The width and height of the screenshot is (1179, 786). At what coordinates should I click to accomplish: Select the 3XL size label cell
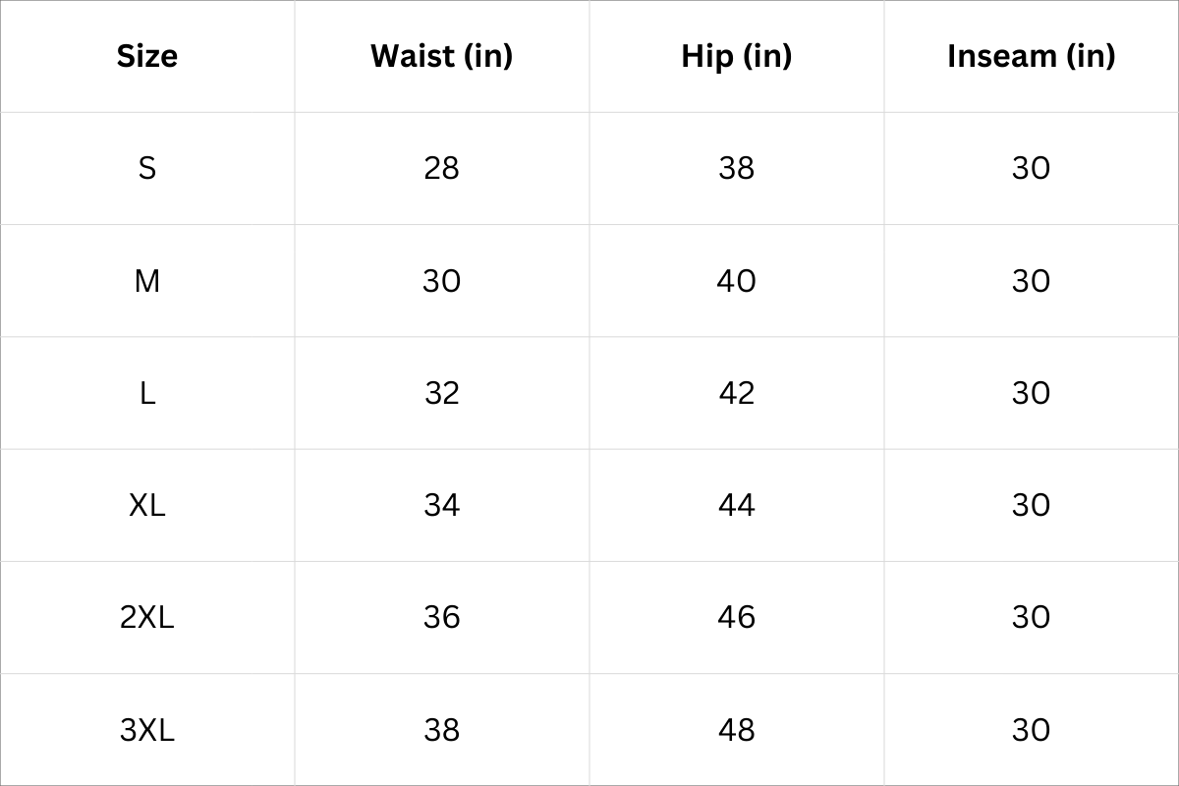pyautogui.click(x=147, y=730)
